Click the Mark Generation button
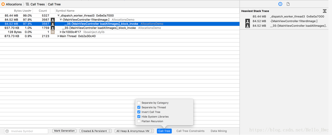This screenshot has height=135, width=332. tap(64, 131)
